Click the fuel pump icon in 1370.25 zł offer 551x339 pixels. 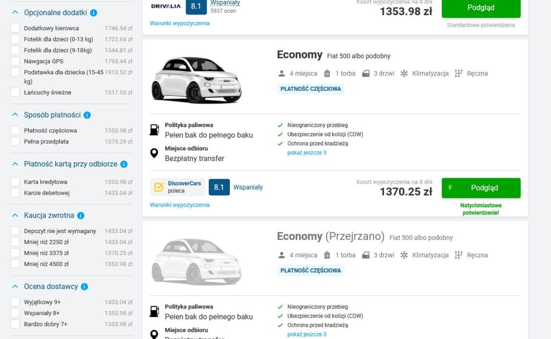[154, 130]
